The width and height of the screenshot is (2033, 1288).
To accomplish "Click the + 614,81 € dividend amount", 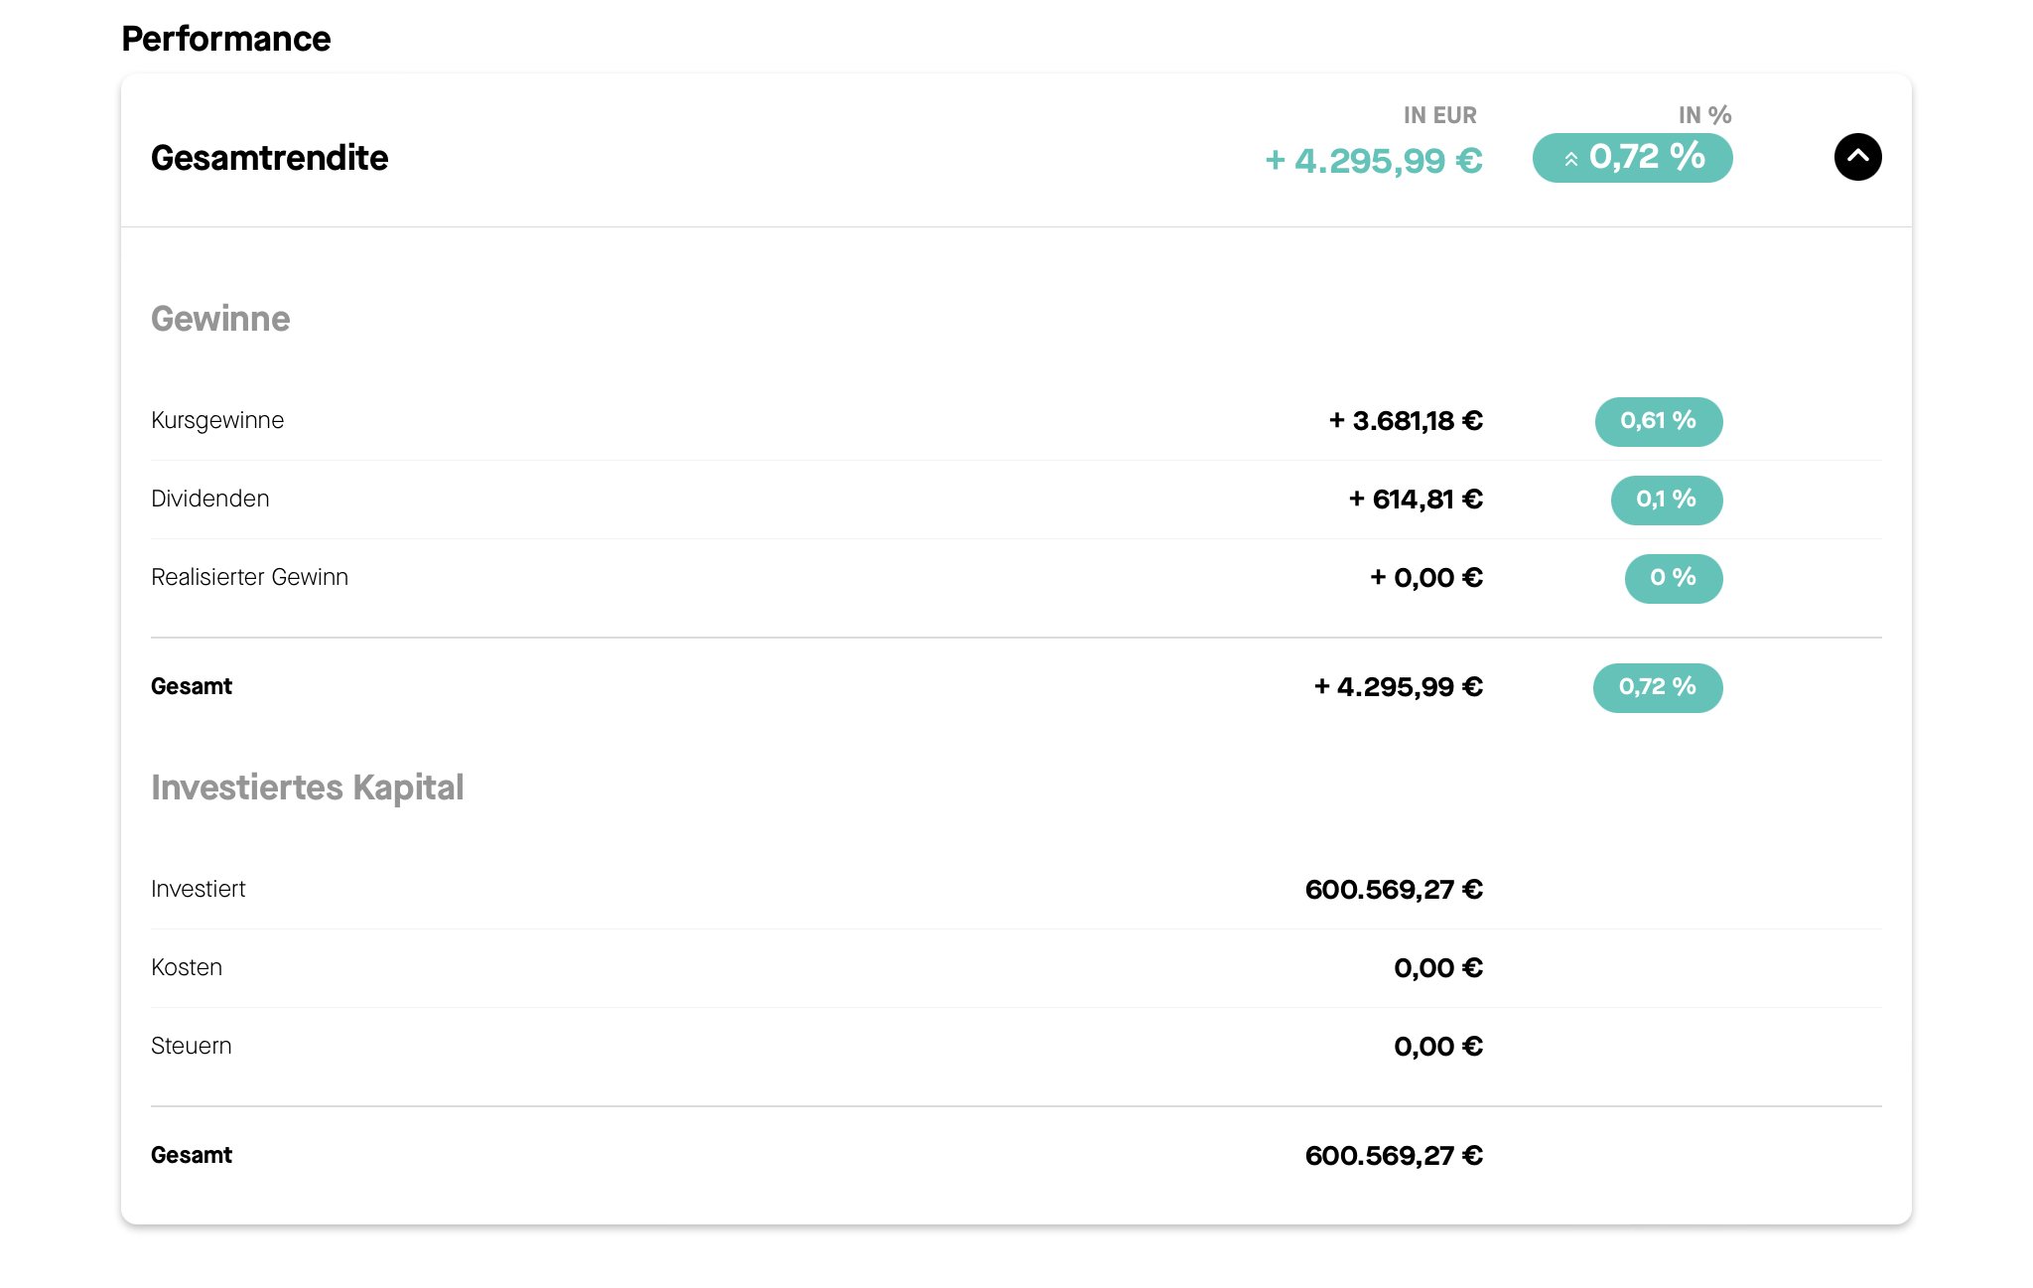I will click(x=1416, y=500).
